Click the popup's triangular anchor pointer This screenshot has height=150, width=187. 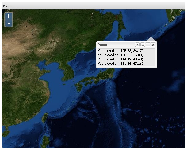(151, 39)
